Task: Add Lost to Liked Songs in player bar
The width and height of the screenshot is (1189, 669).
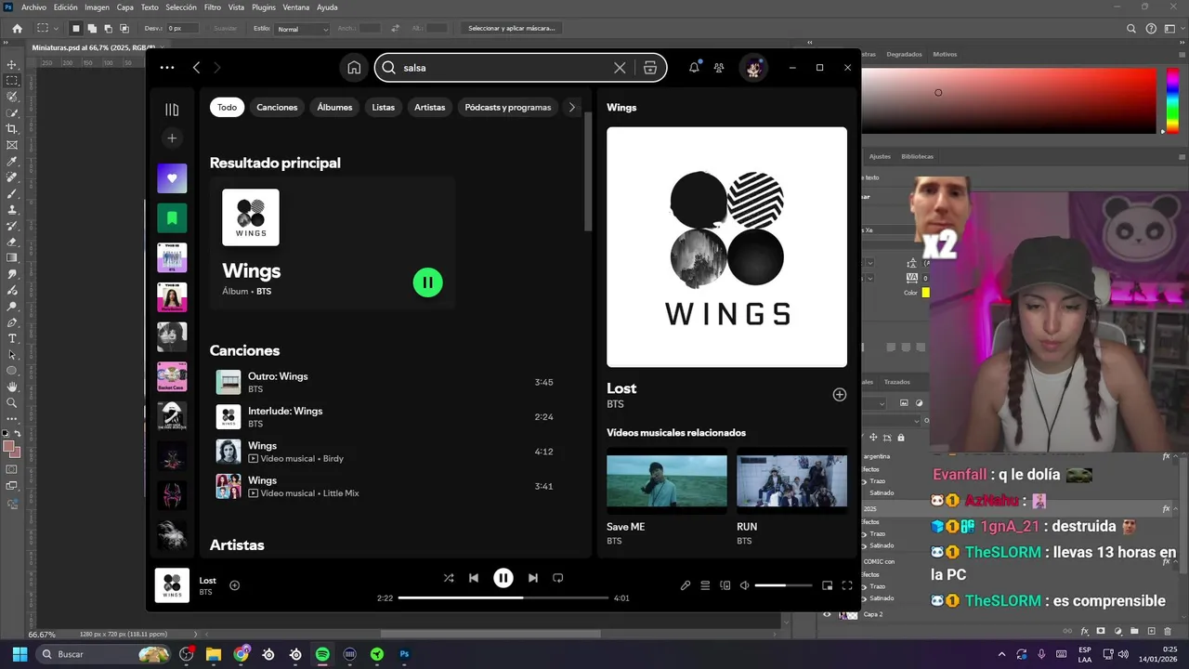Action: pos(234,585)
